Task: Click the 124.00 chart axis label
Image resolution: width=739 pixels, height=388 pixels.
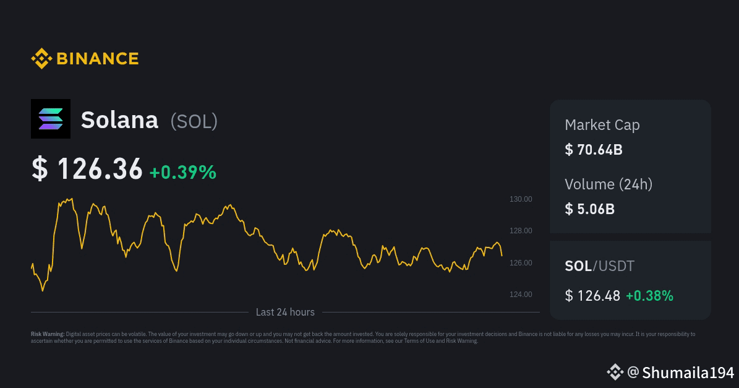Action: click(521, 294)
